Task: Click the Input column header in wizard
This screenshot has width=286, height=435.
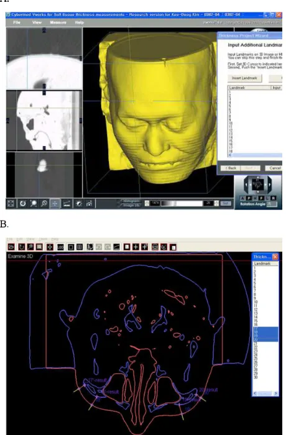Action: pyautogui.click(x=277, y=88)
